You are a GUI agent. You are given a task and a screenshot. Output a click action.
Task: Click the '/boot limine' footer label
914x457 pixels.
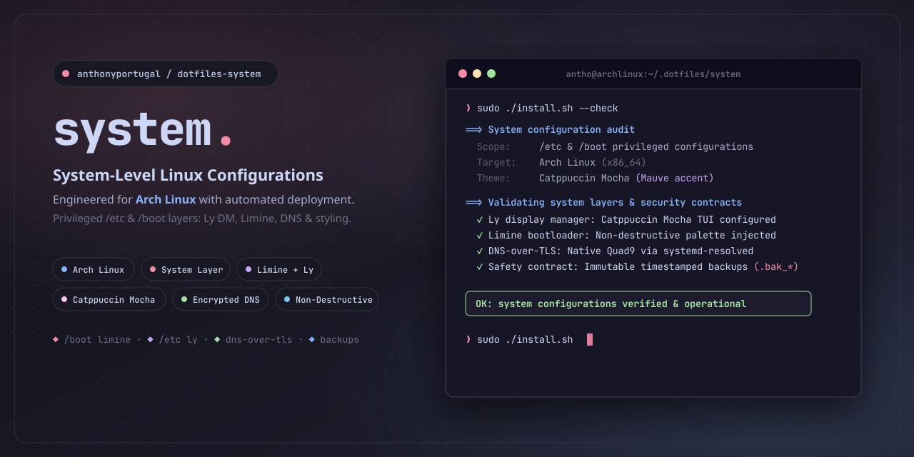(97, 340)
